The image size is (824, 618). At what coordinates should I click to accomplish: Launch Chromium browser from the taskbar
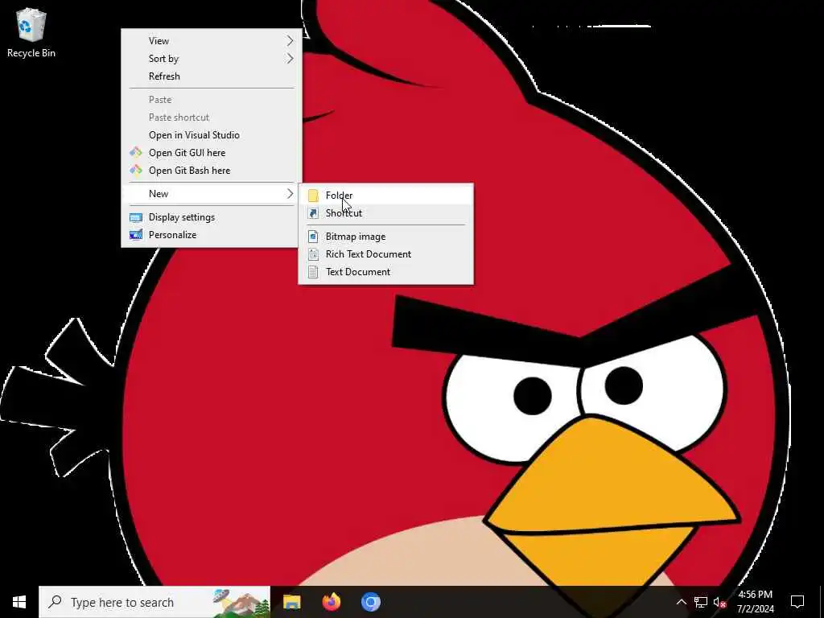pyautogui.click(x=370, y=602)
